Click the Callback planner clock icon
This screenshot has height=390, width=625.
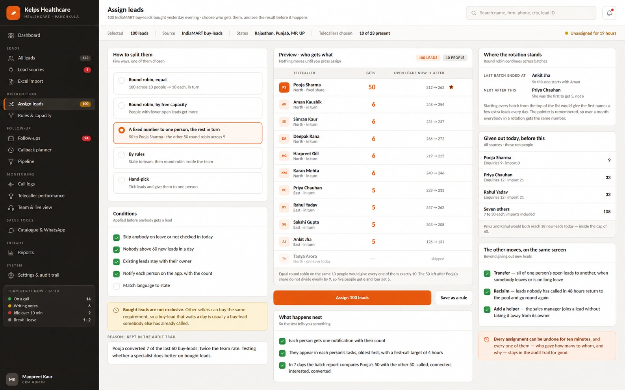pos(11,150)
